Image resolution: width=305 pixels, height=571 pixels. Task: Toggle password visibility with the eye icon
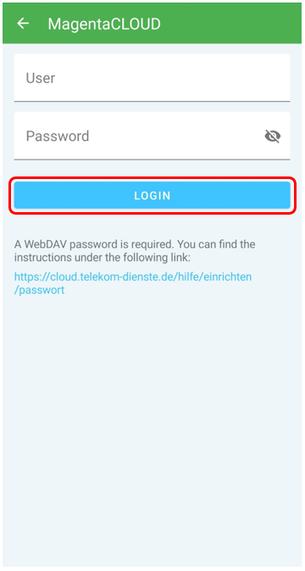(272, 137)
